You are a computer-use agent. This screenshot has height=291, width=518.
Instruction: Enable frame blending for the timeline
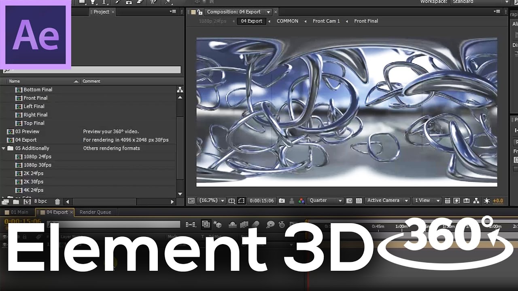pos(244,224)
